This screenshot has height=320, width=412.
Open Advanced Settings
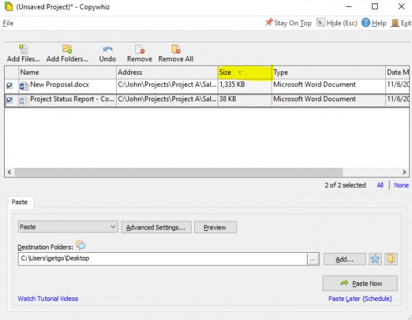pos(156,227)
